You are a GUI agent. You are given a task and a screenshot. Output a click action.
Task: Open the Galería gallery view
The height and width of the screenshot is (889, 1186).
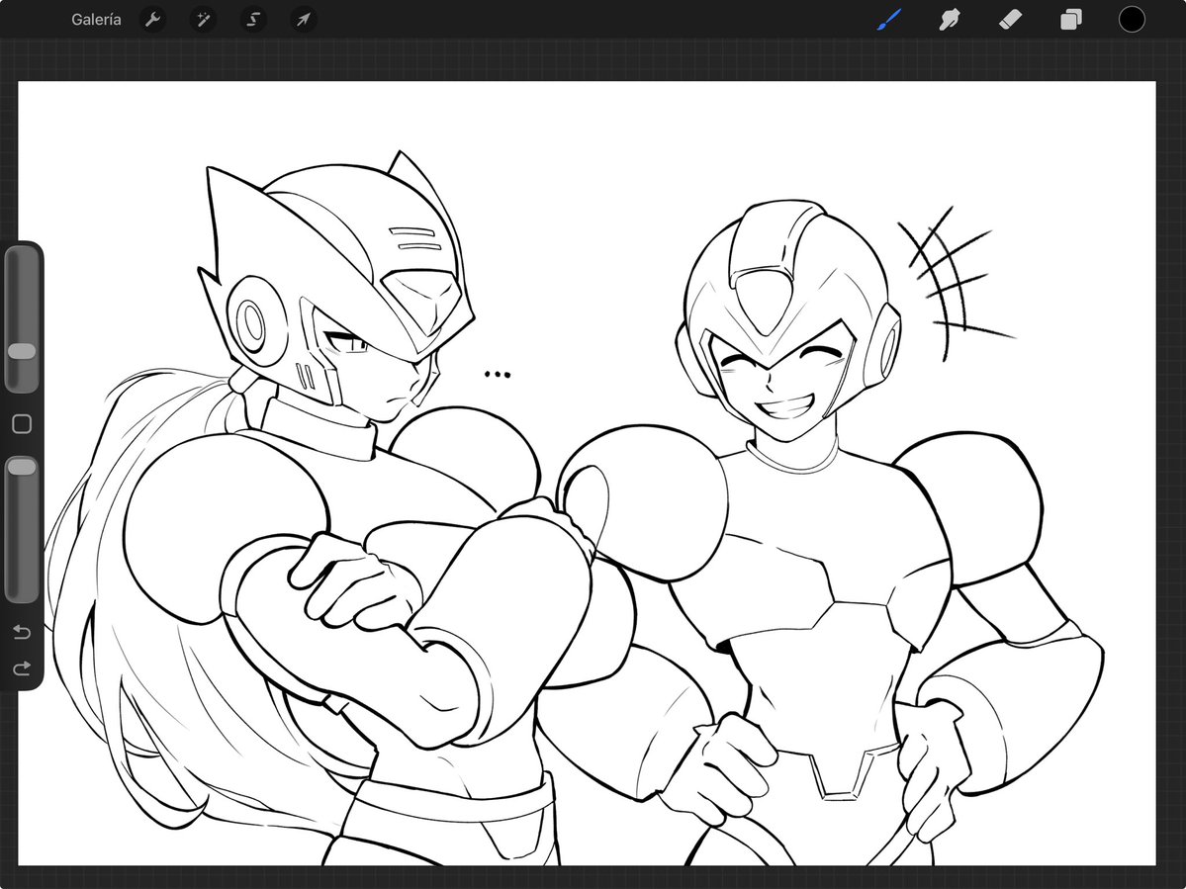coord(96,20)
